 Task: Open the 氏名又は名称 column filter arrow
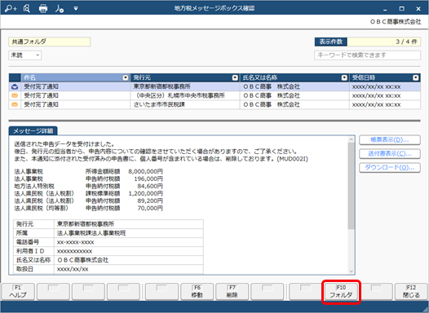[344, 78]
